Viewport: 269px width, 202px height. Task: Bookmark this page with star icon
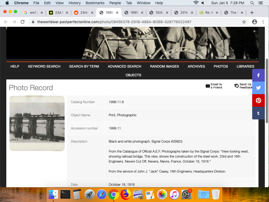click(244, 22)
